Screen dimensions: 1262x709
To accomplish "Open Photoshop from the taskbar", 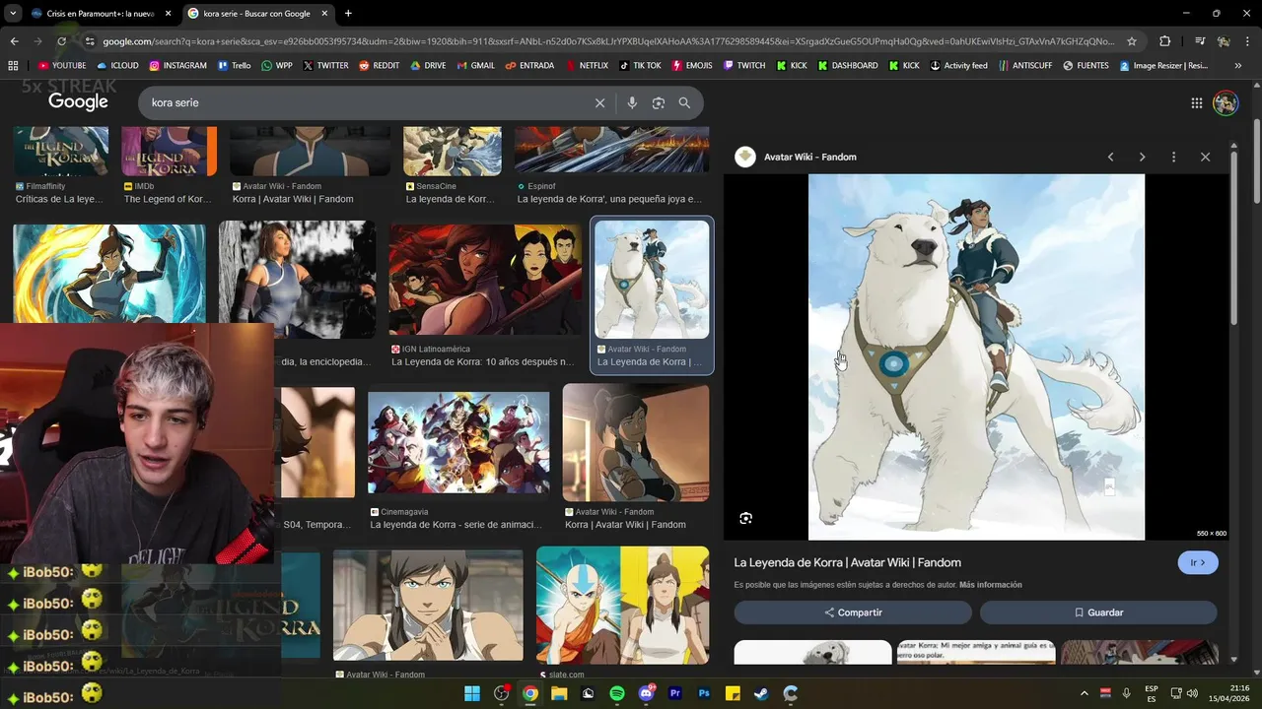I will coord(704,693).
